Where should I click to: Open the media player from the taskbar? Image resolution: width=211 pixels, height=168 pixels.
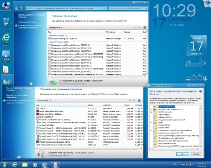[35, 165]
